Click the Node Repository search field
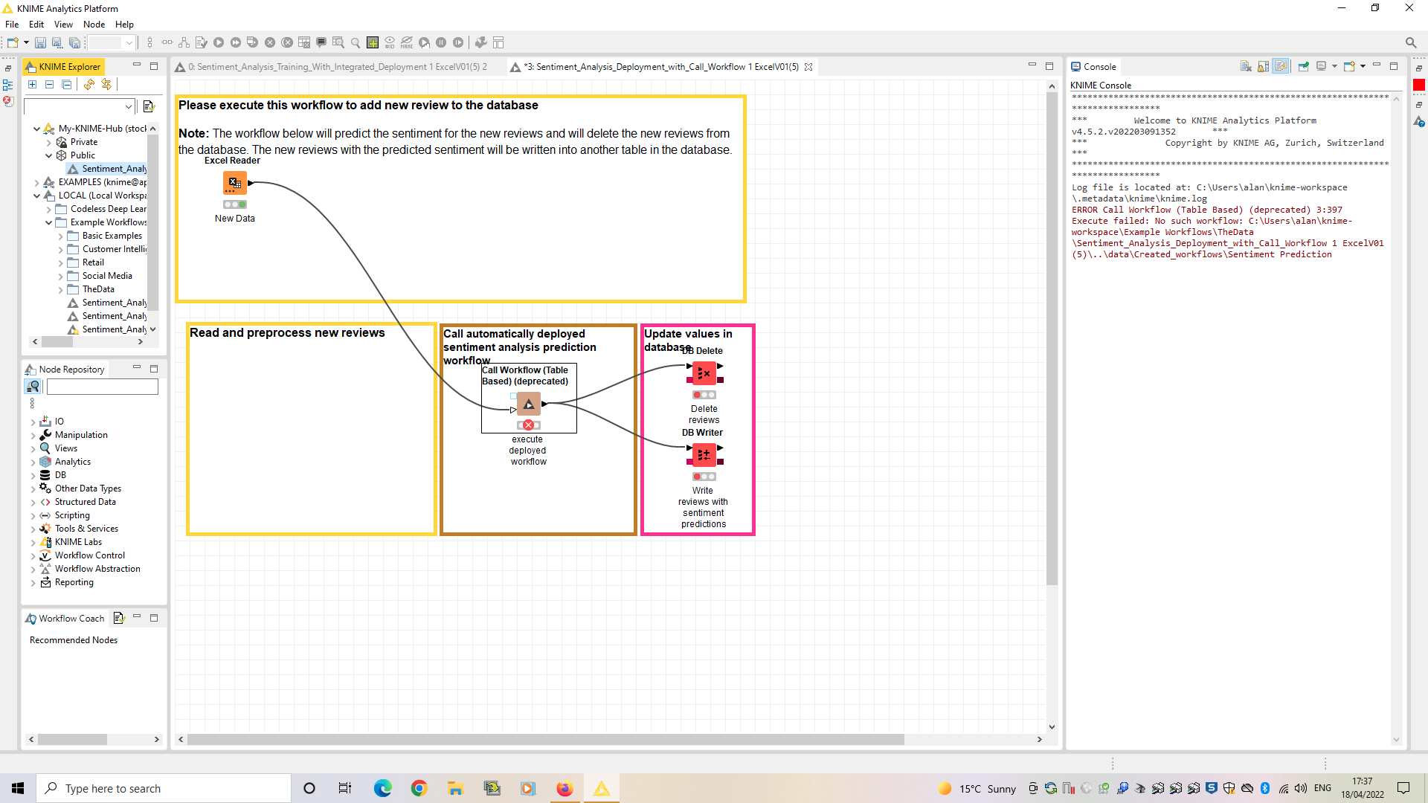1428x803 pixels. click(102, 387)
